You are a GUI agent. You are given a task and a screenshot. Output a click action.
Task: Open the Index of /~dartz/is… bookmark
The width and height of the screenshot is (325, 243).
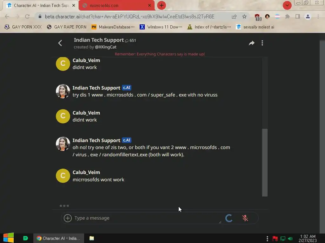click(x=209, y=27)
